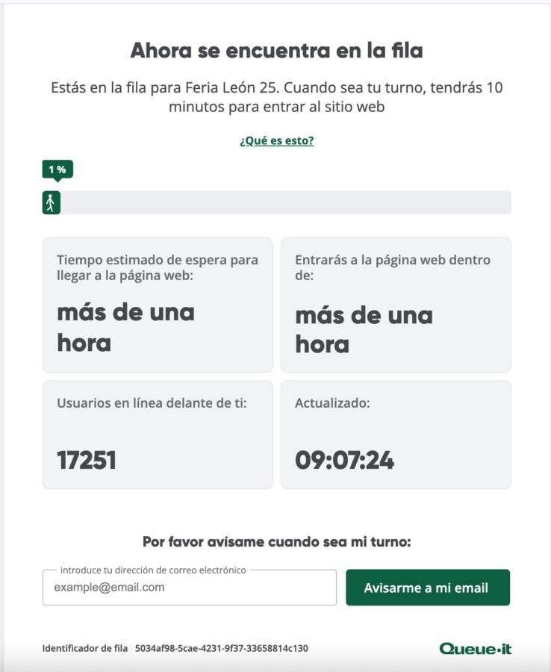This screenshot has width=551, height=672.
Task: Click the "más de una hora" estimated wait value
Action: click(x=125, y=327)
